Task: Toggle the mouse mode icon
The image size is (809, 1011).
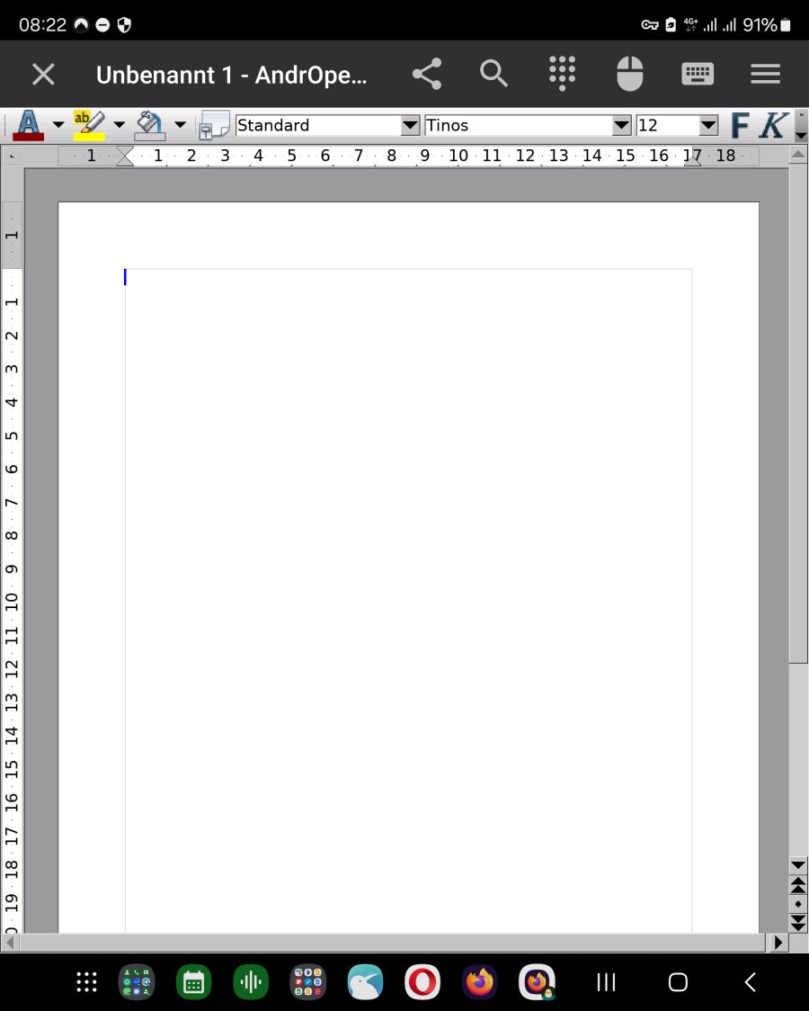Action: click(629, 74)
